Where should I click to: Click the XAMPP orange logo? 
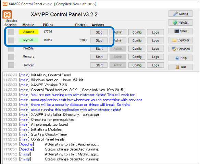pos(7,14)
